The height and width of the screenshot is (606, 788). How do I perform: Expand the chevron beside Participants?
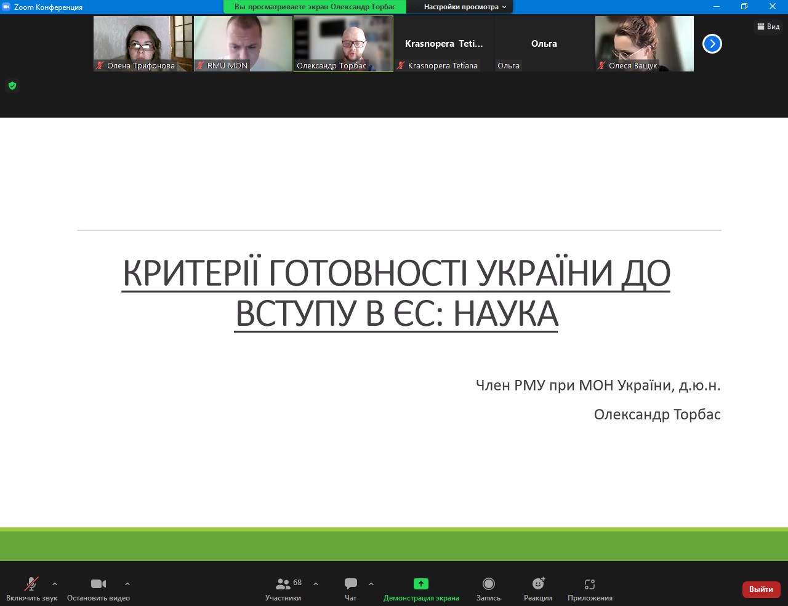tap(316, 584)
